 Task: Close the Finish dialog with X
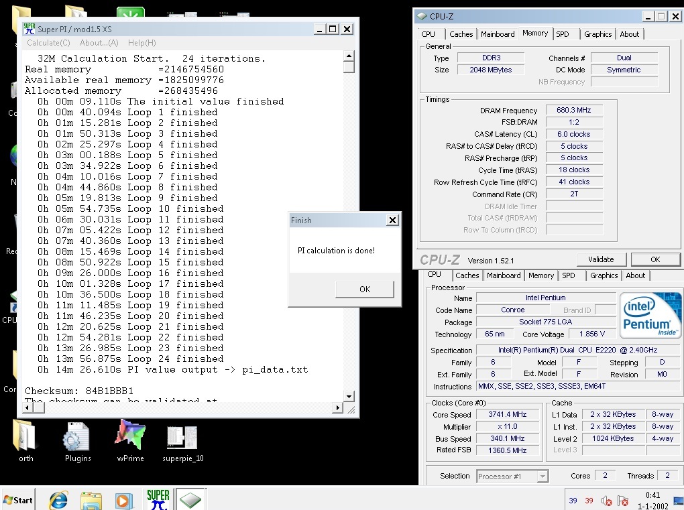click(392, 220)
